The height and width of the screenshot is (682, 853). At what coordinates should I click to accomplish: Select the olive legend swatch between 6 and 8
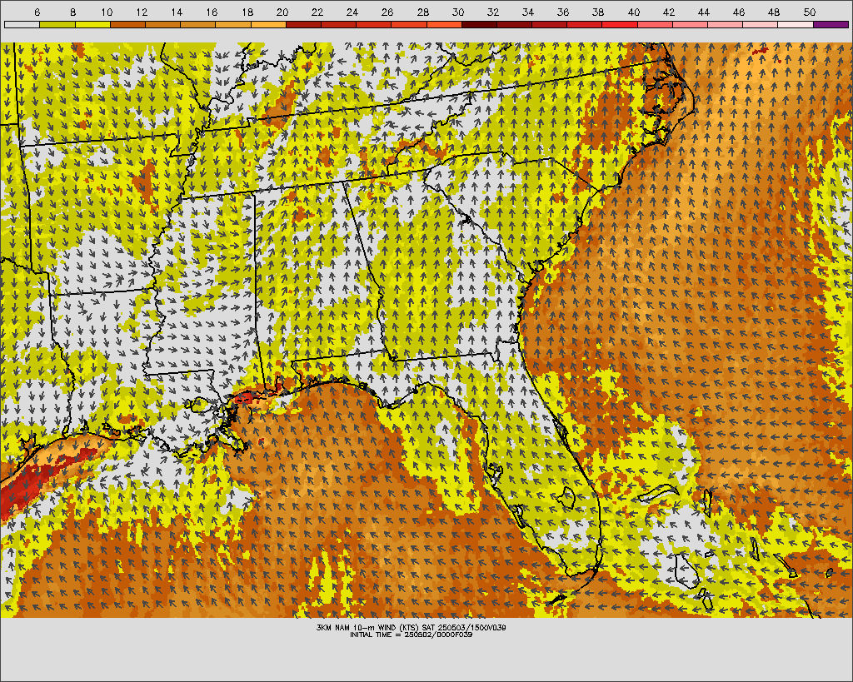57,24
